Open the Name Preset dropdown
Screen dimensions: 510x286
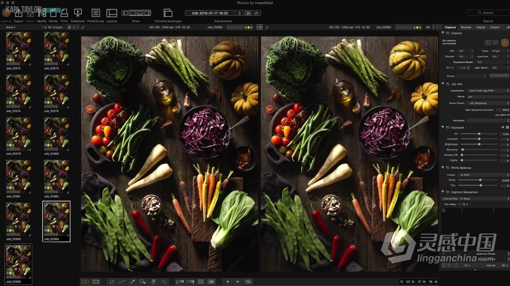click(488, 103)
